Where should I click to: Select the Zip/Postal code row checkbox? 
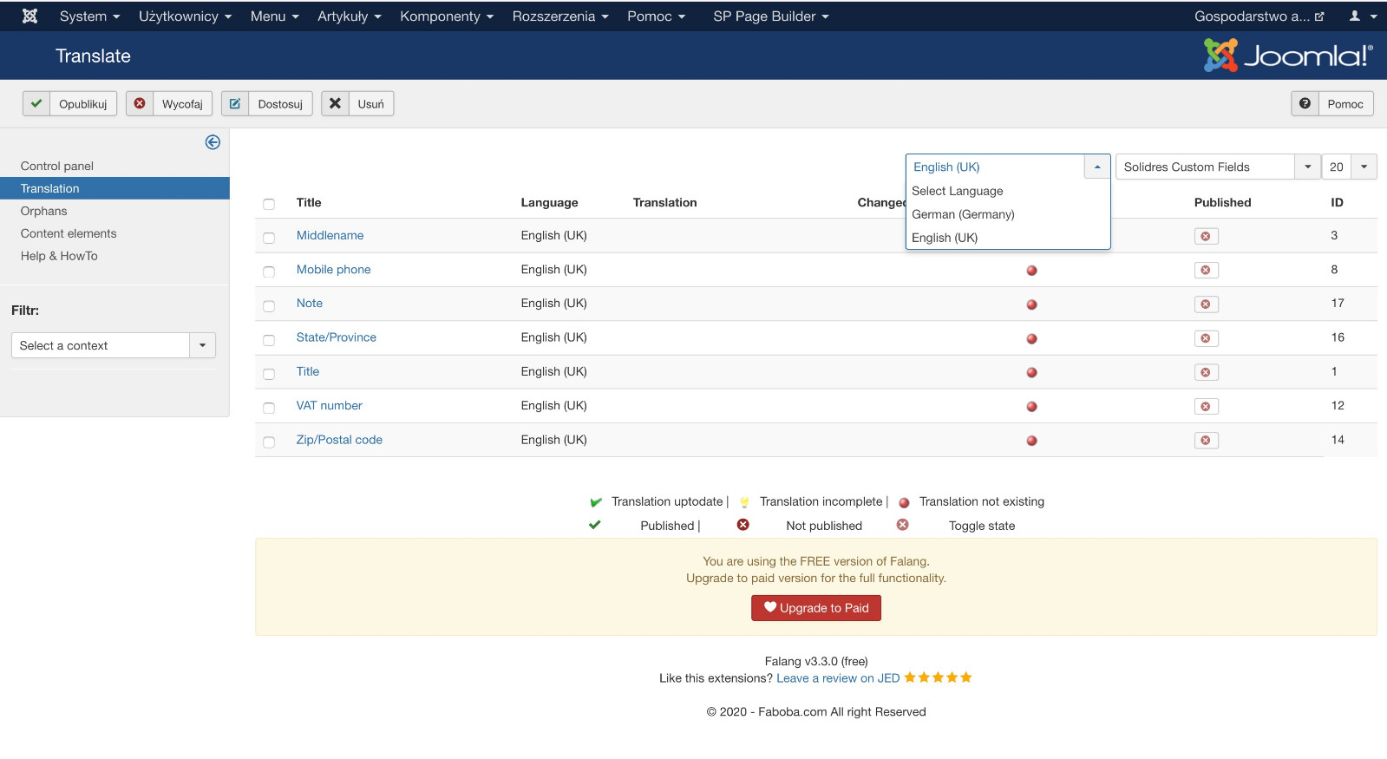269,442
